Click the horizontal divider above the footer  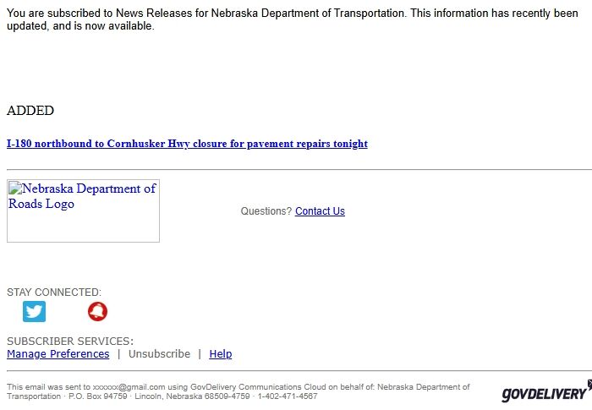(x=296, y=371)
